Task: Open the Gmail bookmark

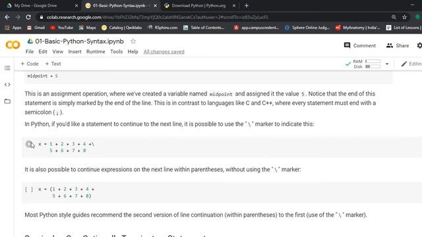Action: pyautogui.click(x=36, y=28)
